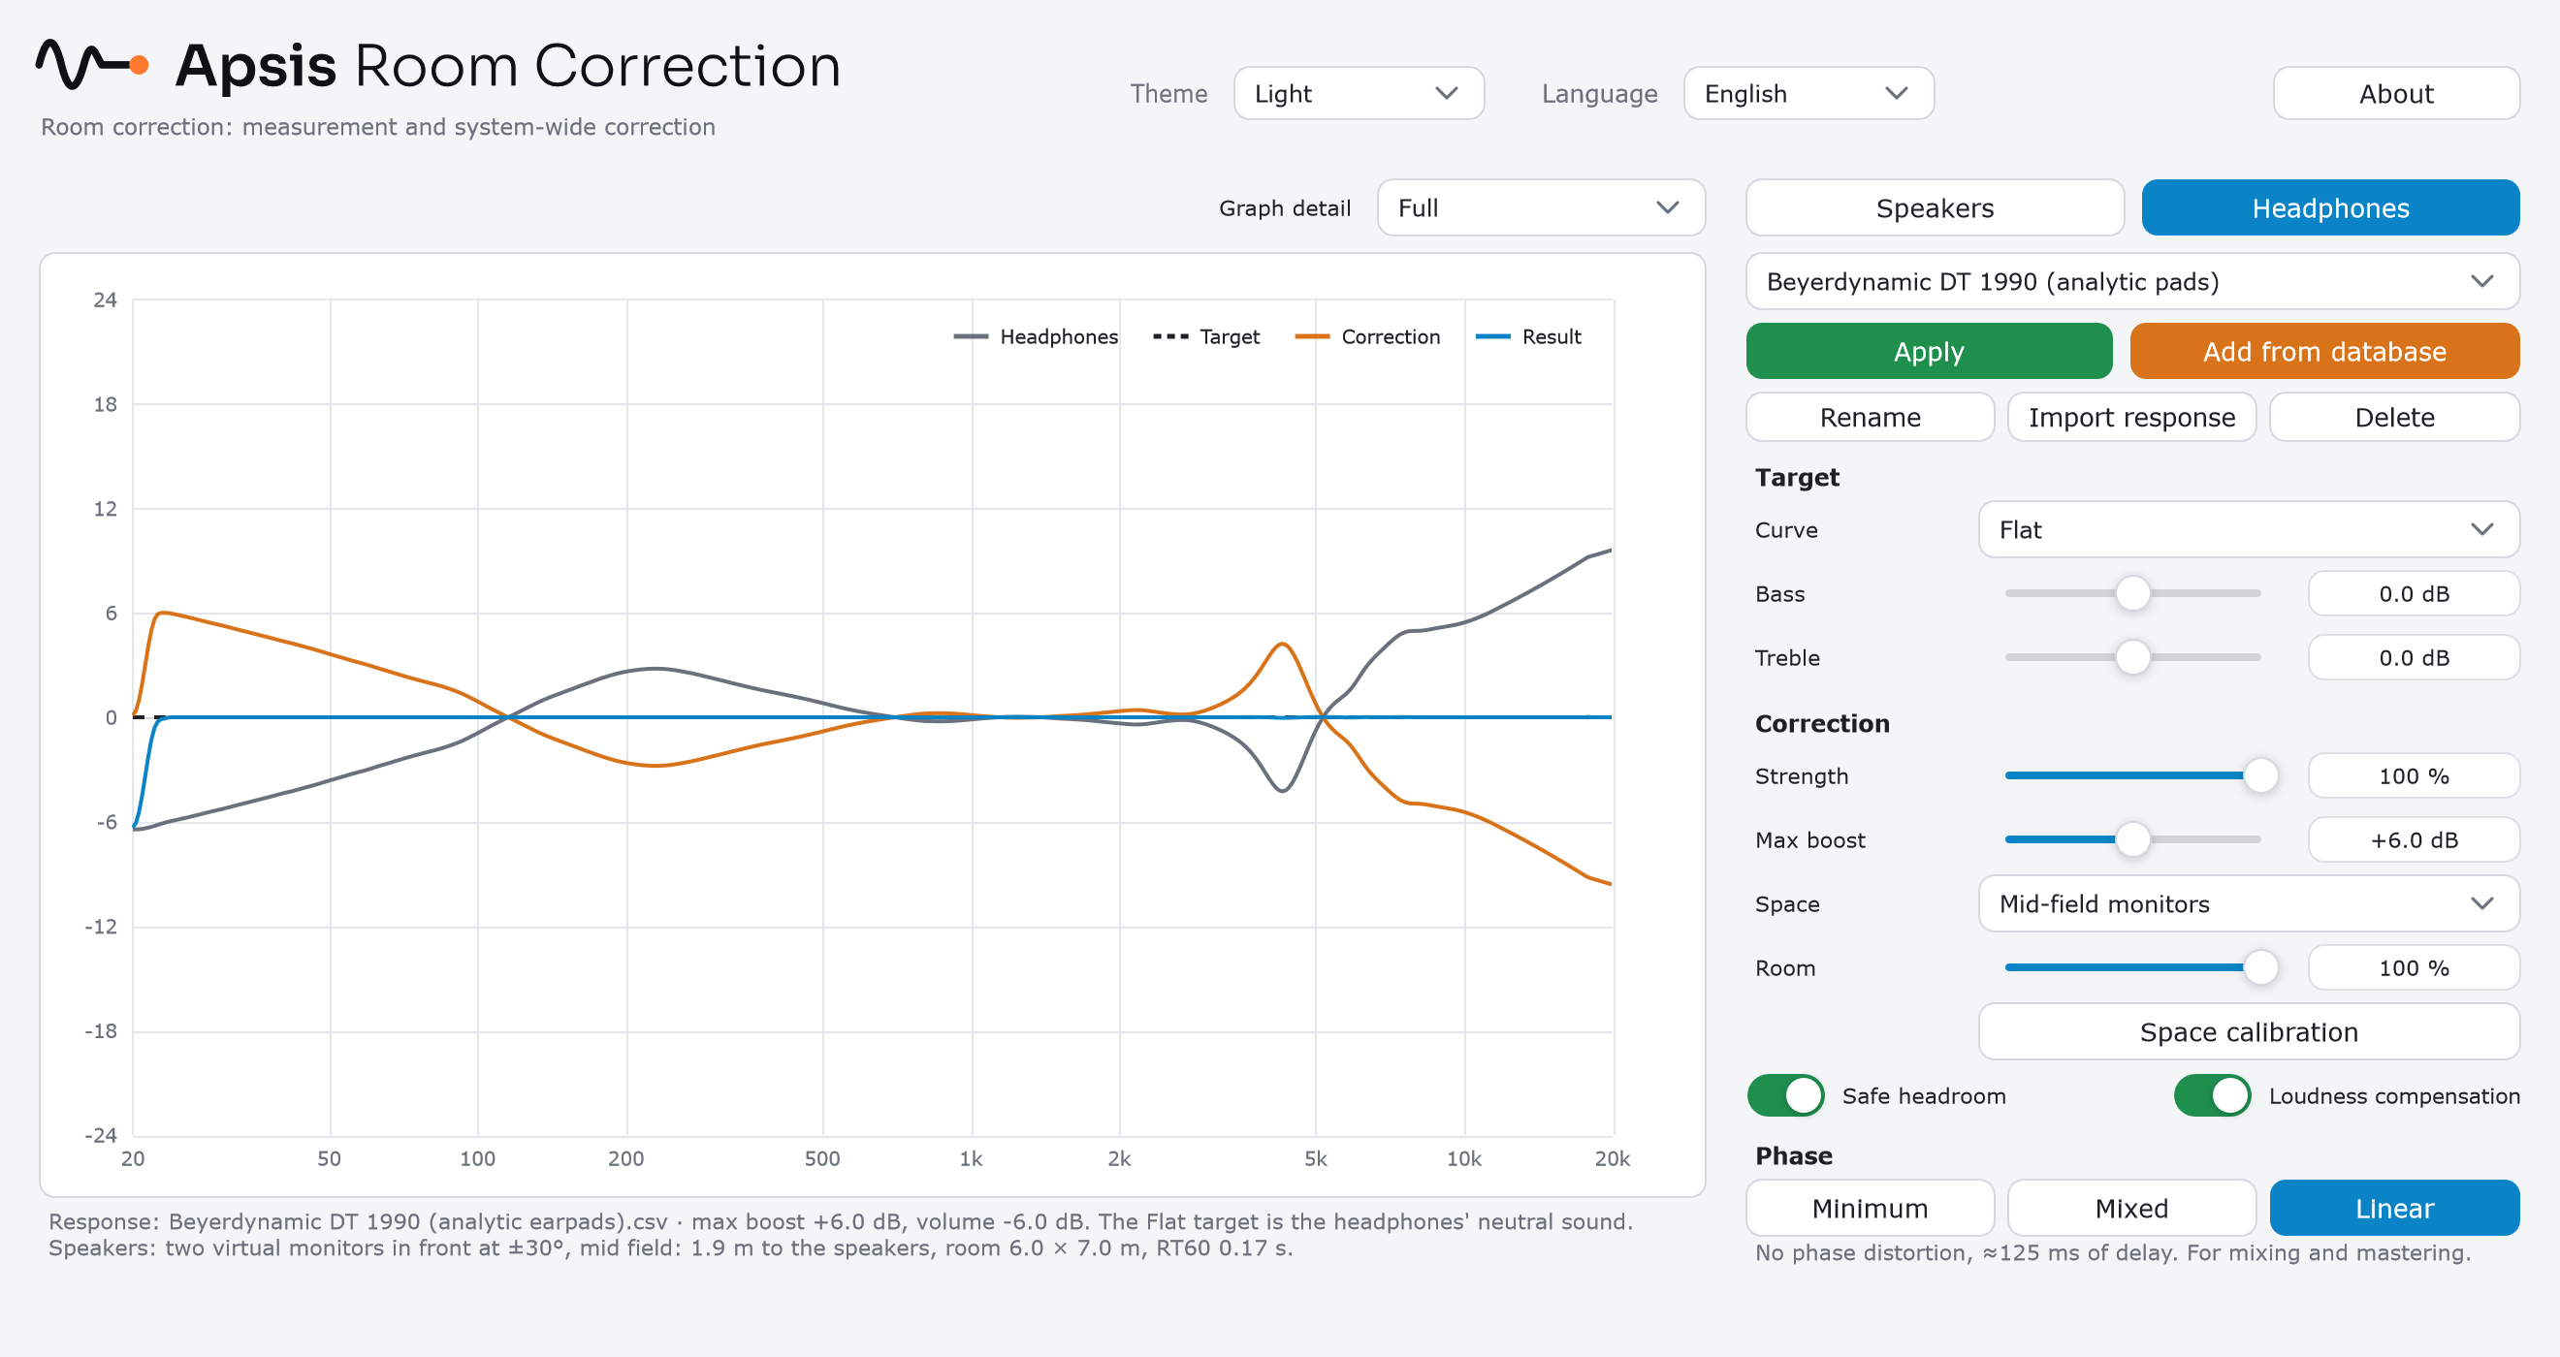Click Add from database button
Screen dimensions: 2560x1357
pos(2324,351)
